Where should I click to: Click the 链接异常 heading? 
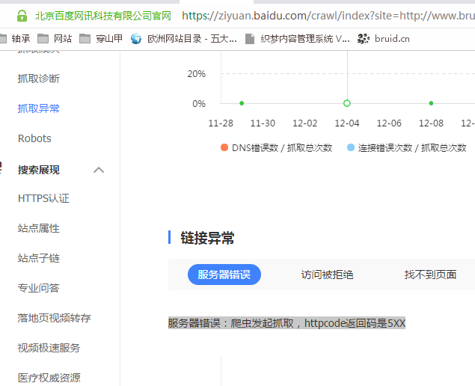tap(207, 238)
